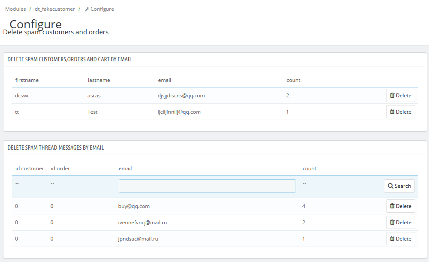Focus the email search input field
The image size is (429, 262).
pyautogui.click(x=207, y=186)
